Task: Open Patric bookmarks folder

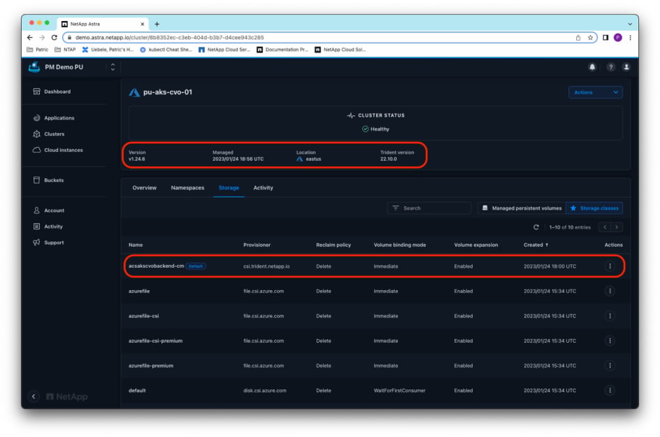Action: 38,50
